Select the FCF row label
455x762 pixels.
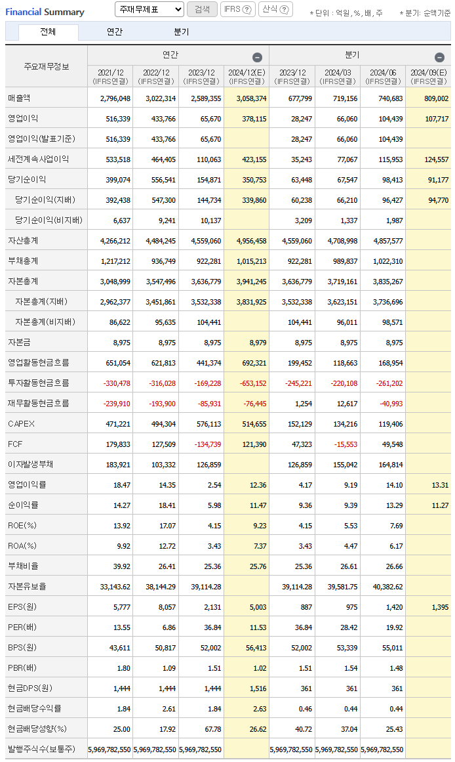(x=15, y=444)
